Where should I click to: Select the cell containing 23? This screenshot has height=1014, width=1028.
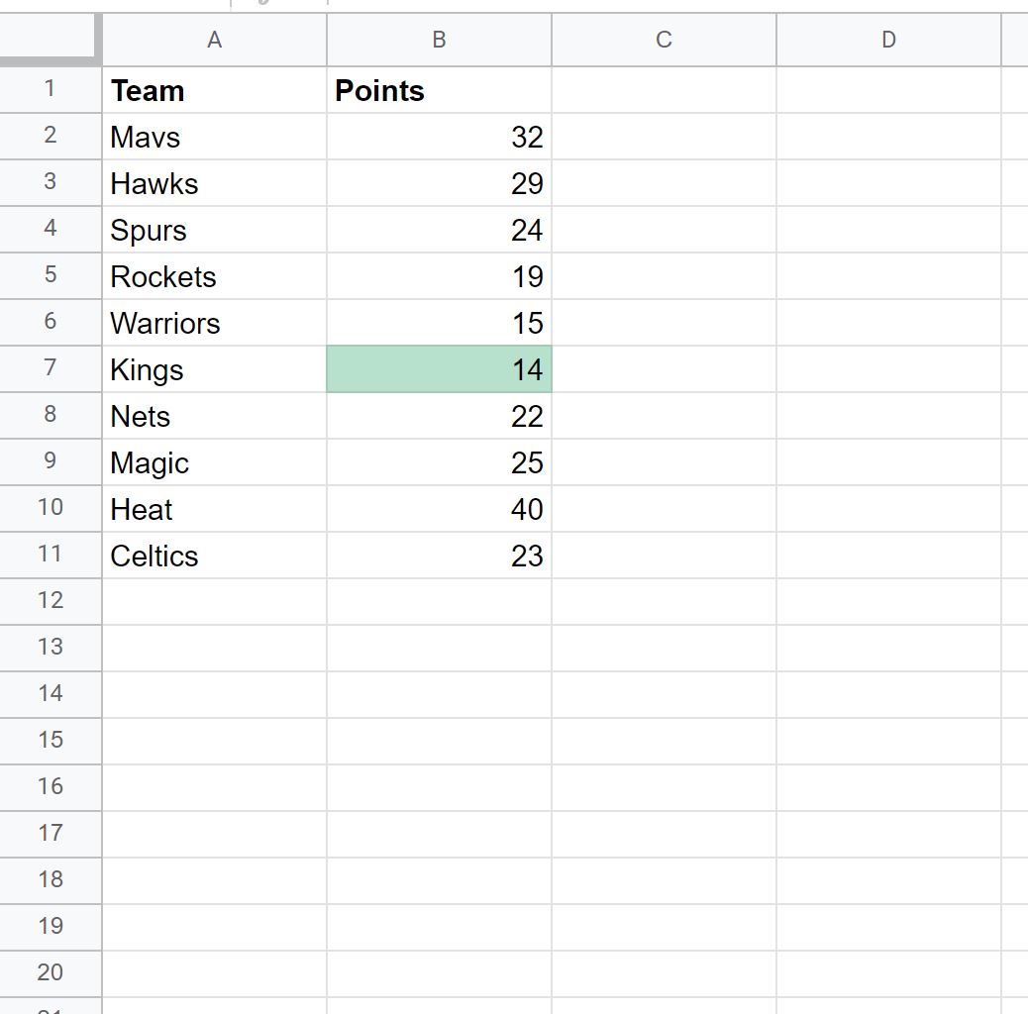pos(440,556)
